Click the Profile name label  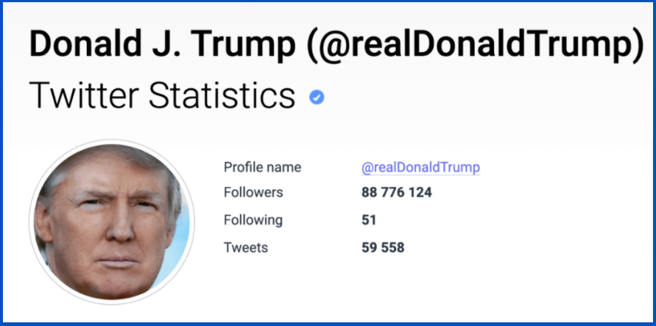262,167
